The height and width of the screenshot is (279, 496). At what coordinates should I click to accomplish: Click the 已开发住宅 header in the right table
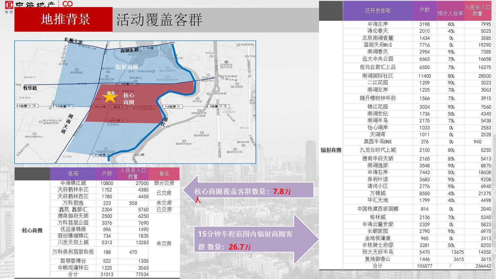click(378, 11)
